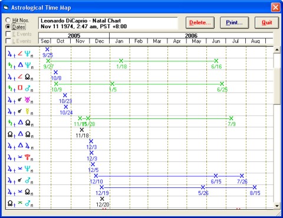This screenshot has width=283, height=218.
Task: Click the scrollbar down arrow
Action: tap(277, 206)
